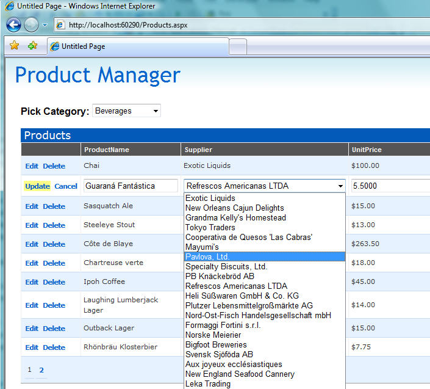Cancel editing the Guaraná Fantástica row
This screenshot has width=430, height=389.
click(x=66, y=186)
